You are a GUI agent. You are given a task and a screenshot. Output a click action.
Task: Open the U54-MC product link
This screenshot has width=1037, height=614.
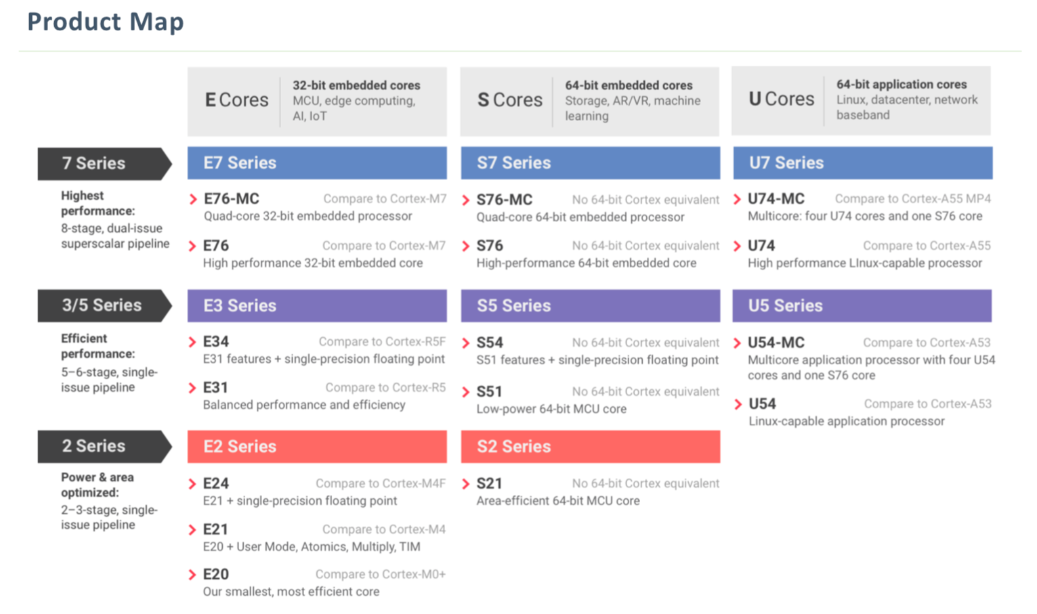click(776, 343)
